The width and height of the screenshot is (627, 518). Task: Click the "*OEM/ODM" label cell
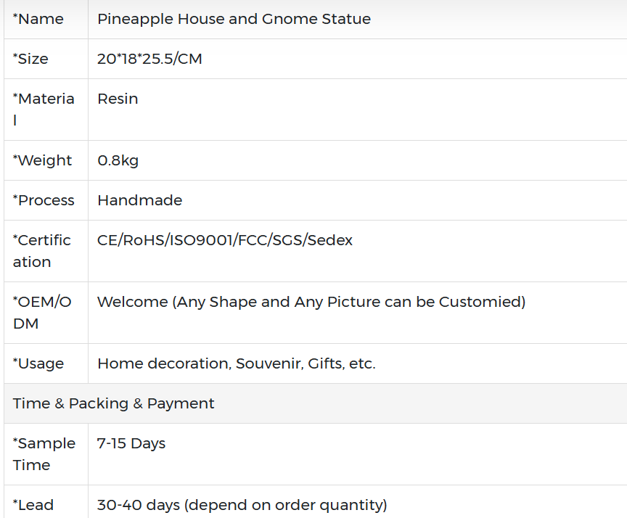(42, 312)
